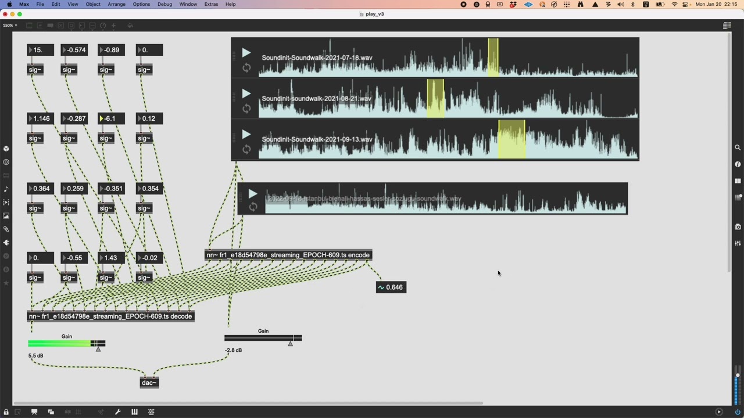Open the inspector info icon in right sidebar
The image size is (744, 418).
point(738,164)
